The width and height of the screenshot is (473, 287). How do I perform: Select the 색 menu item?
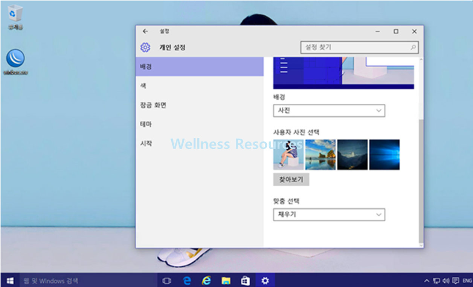[x=200, y=86]
